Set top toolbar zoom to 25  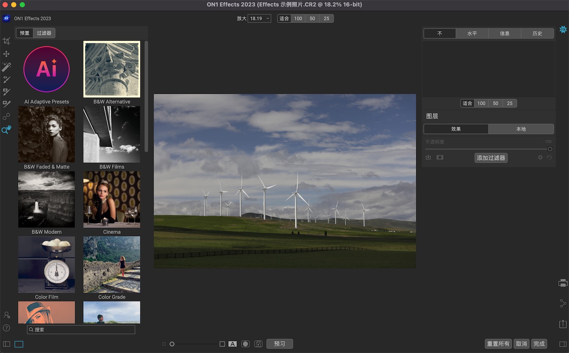point(327,18)
